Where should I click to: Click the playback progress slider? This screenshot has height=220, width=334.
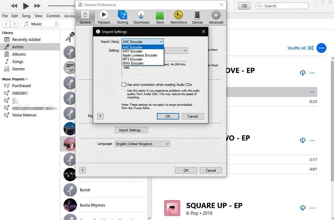(x=62, y=6)
